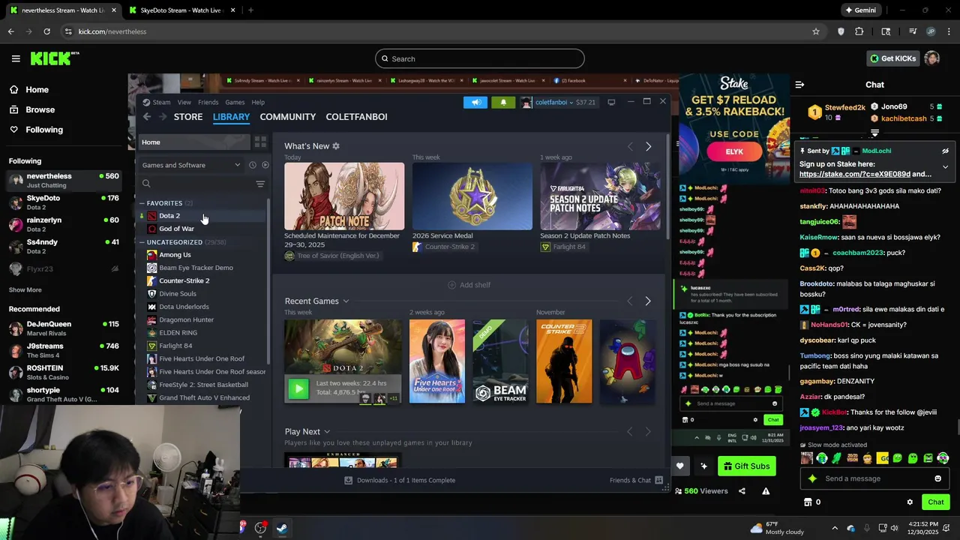Image resolution: width=960 pixels, height=540 pixels.
Task: Expand the Play Next shelf dropdown
Action: tap(327, 432)
